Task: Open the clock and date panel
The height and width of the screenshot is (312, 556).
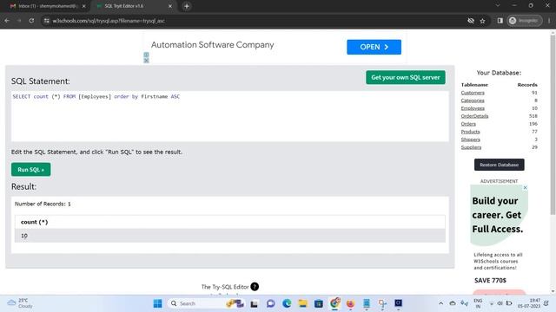Action: coord(529,303)
